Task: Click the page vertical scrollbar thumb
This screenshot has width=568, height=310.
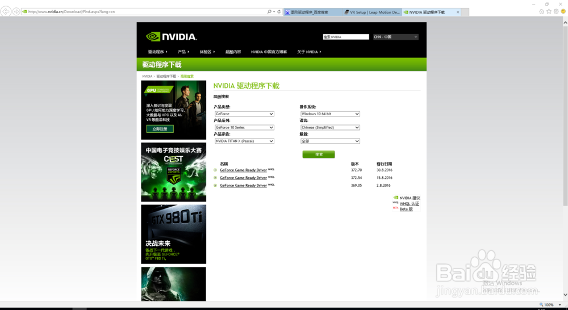Action: click(565, 116)
